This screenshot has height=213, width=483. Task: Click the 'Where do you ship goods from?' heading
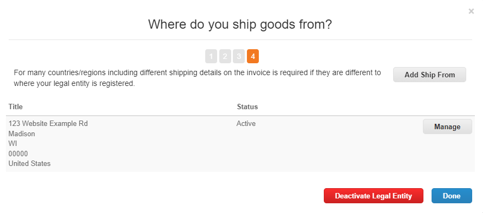(240, 24)
